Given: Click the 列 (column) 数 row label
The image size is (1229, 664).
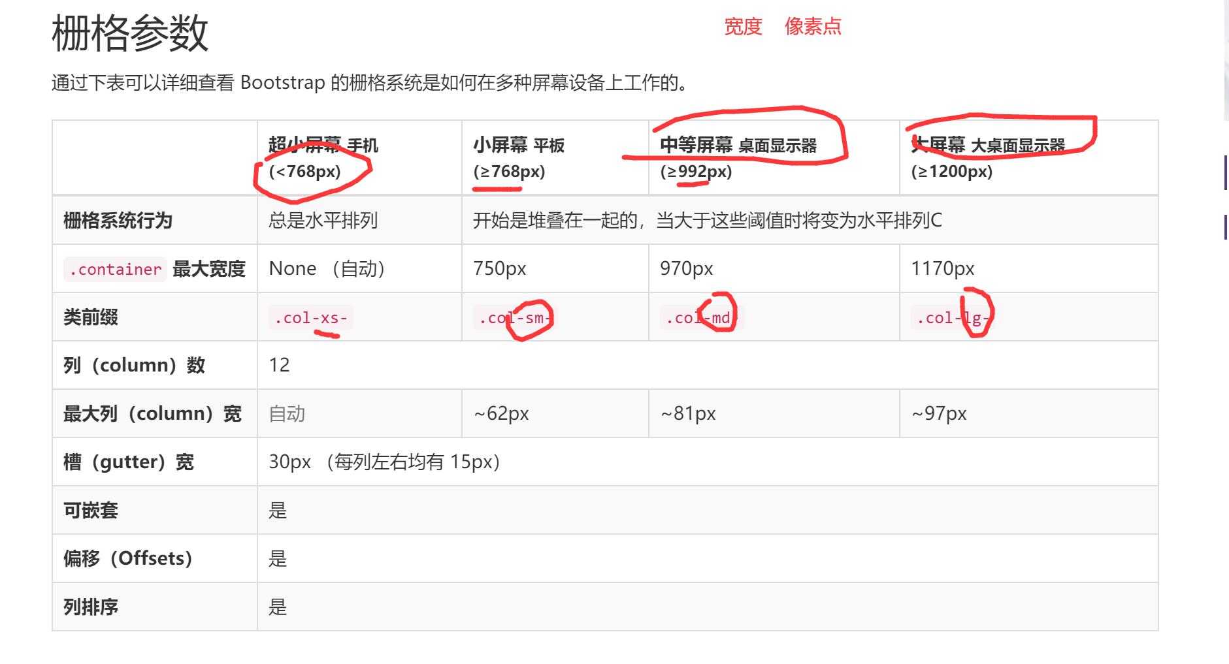Looking at the screenshot, I should coord(134,365).
